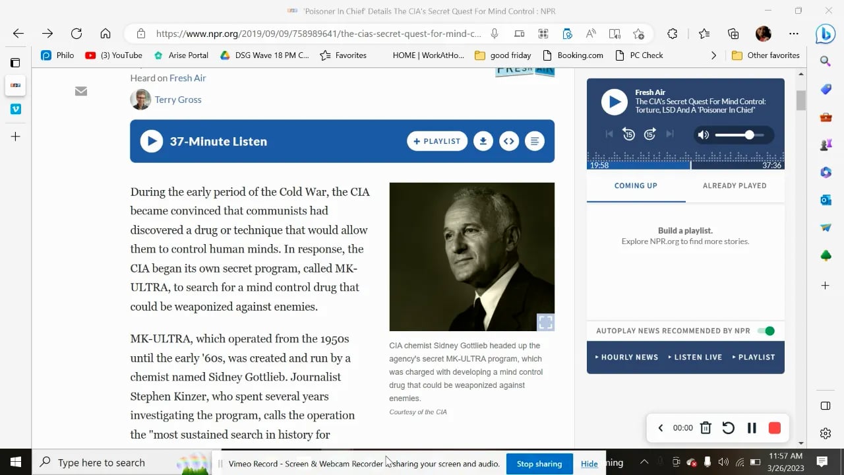
Task: Toggle autoplay news recommended by NPR
Action: point(766,331)
